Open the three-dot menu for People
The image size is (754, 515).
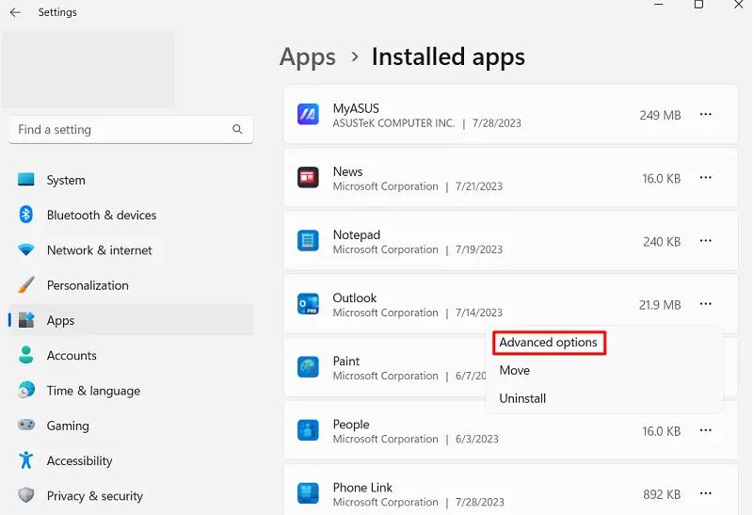[705, 430]
